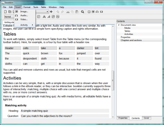Viewport: 164px width, 125px height.
Task: Click the Insert Image toolbar icon
Action: (93, 12)
